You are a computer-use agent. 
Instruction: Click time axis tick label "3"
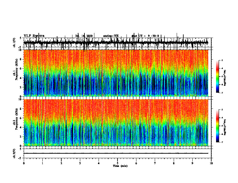pyautogui.click(x=80, y=163)
